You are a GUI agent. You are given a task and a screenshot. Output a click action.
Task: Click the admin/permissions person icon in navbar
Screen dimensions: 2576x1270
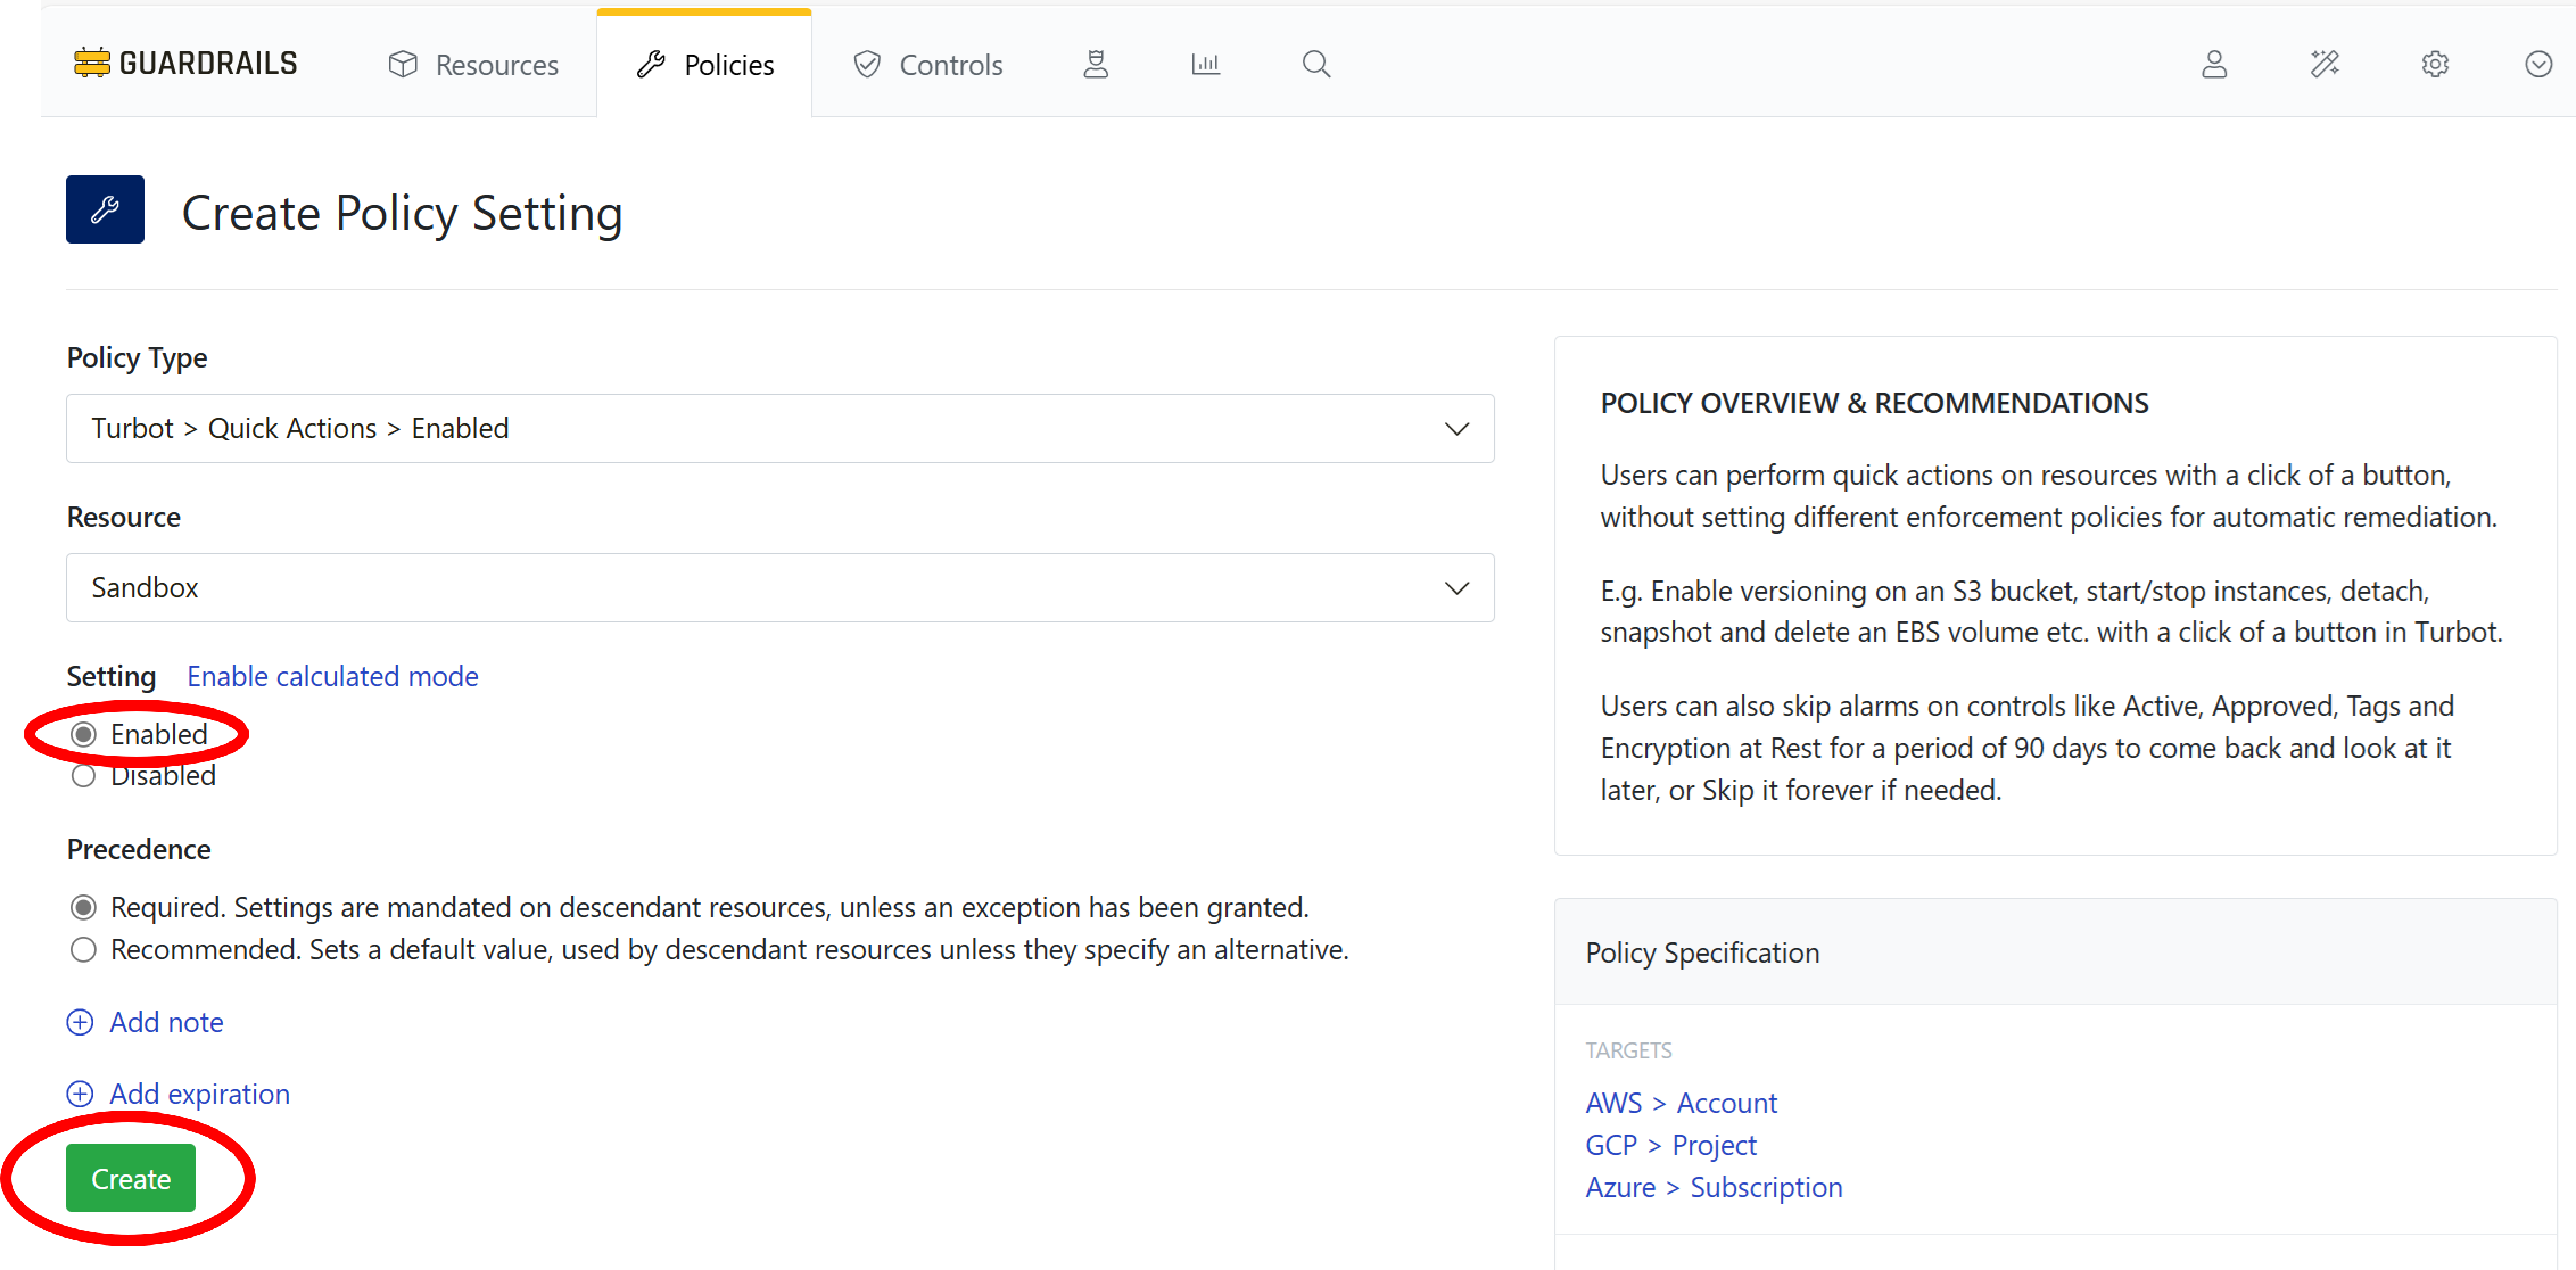pos(1096,63)
